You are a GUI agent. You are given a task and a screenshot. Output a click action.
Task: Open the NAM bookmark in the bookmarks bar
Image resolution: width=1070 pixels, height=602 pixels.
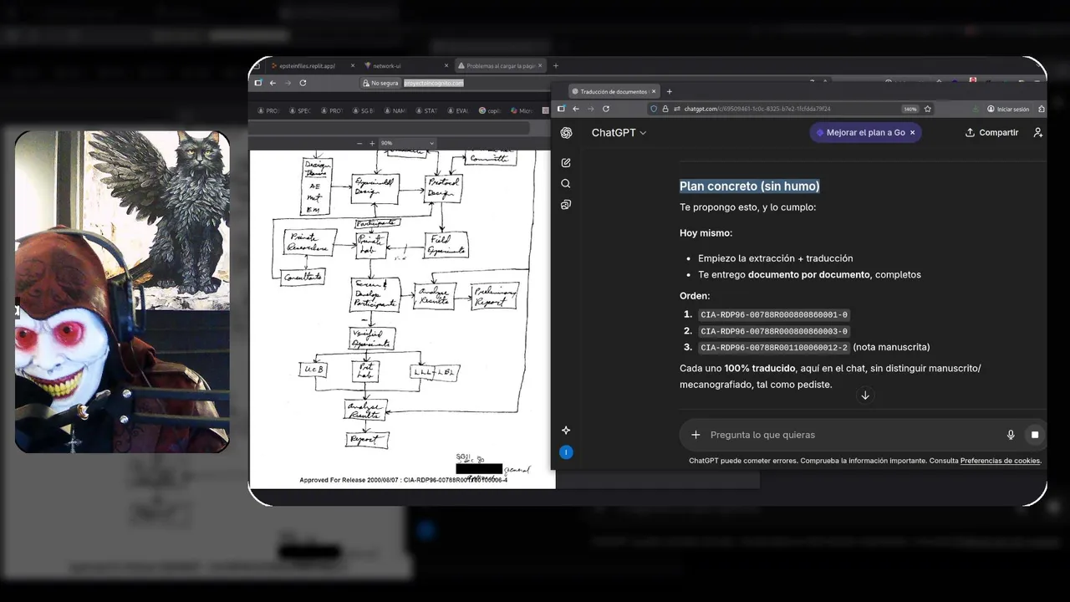pos(395,110)
